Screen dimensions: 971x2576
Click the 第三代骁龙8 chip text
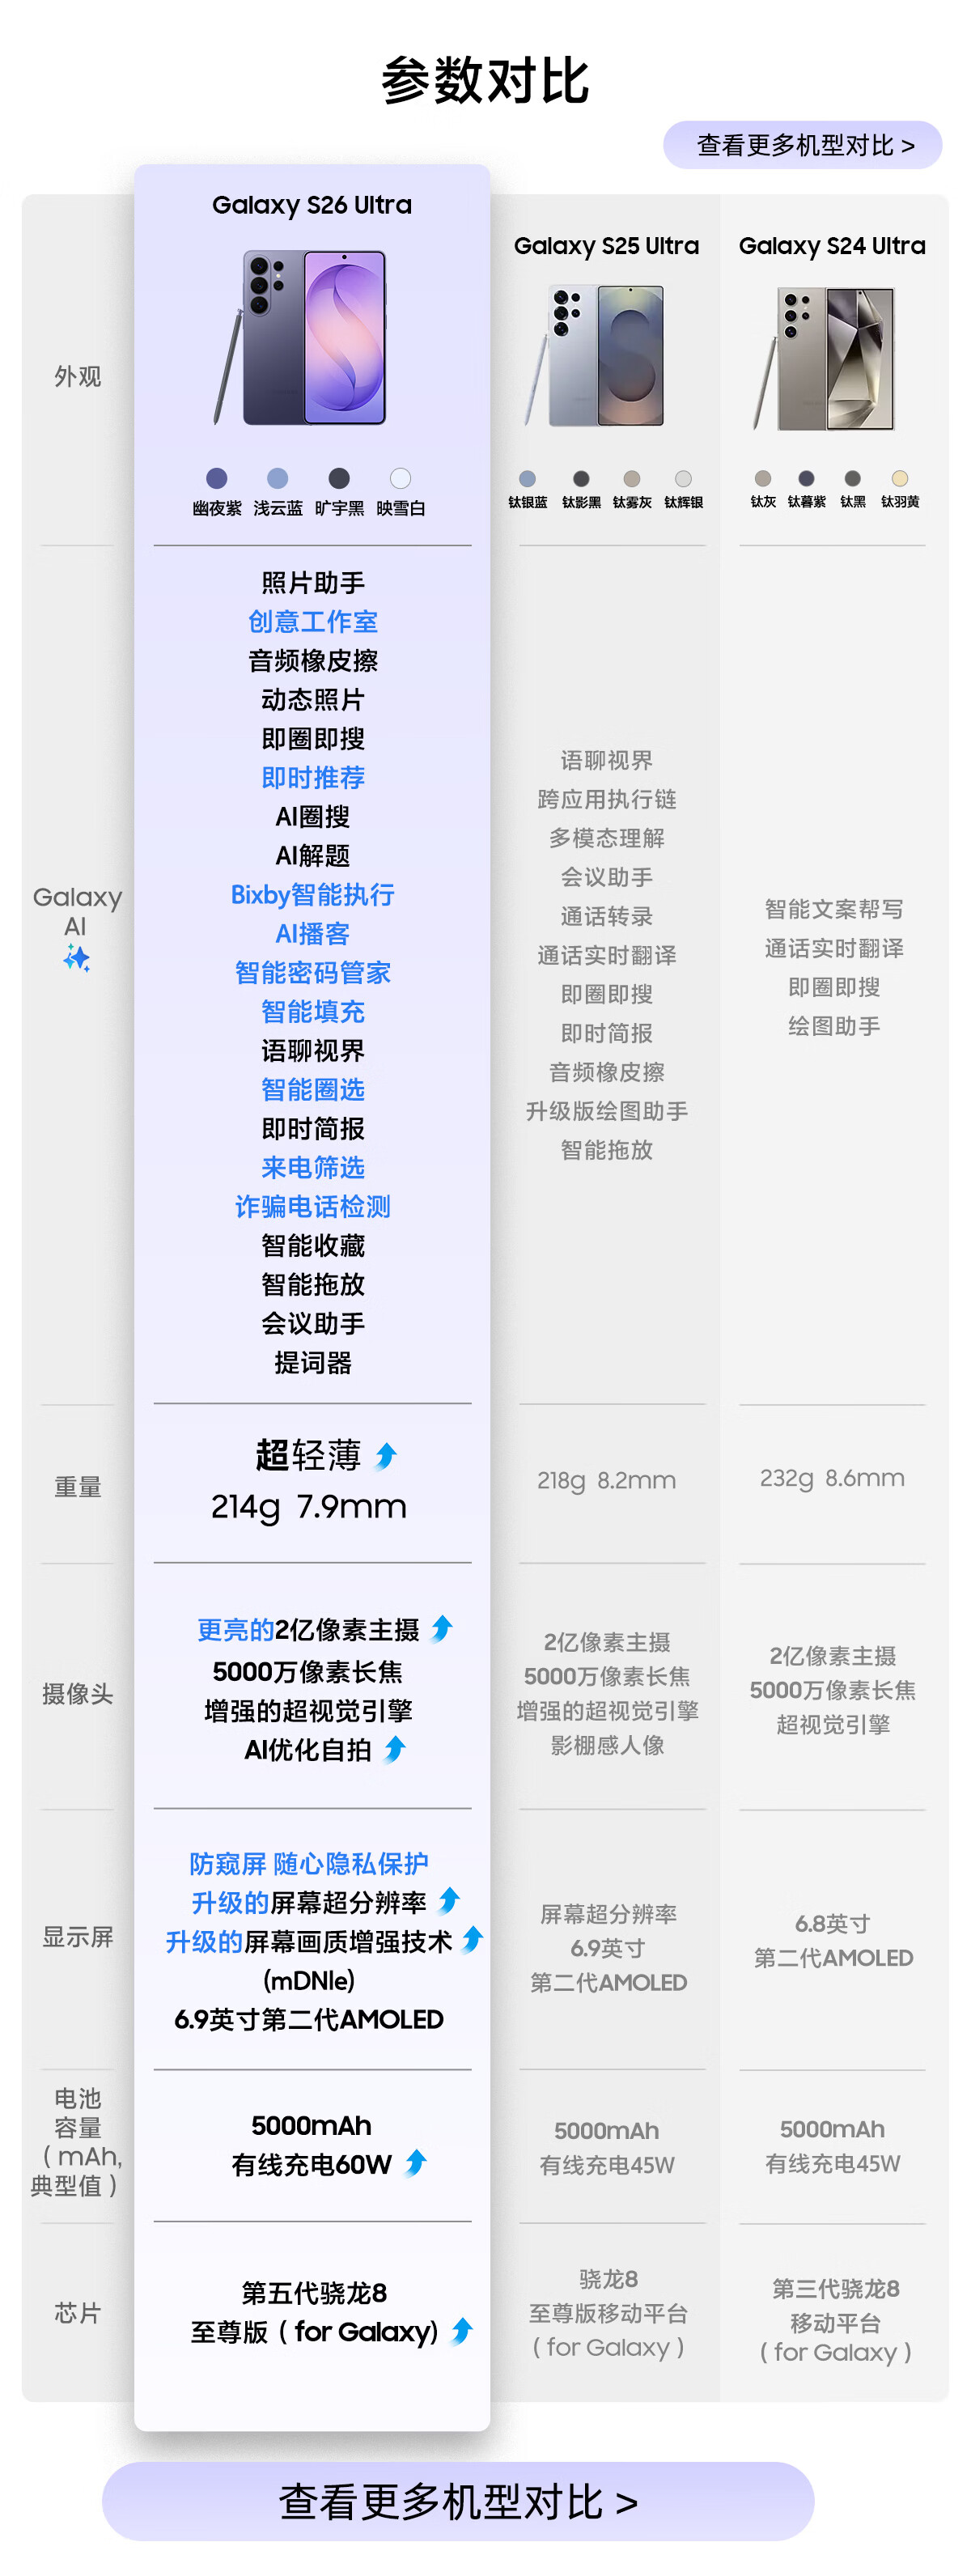835,2289
